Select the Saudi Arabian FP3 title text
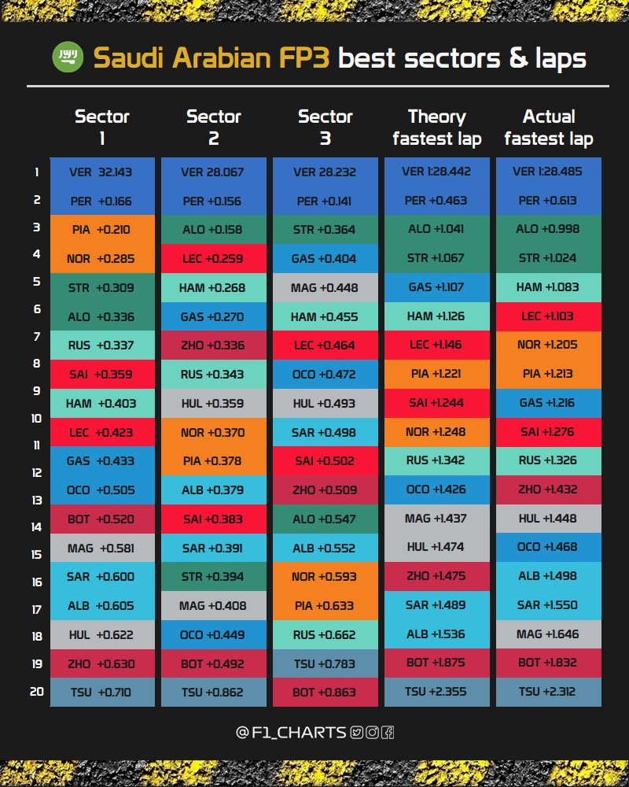 211,58
